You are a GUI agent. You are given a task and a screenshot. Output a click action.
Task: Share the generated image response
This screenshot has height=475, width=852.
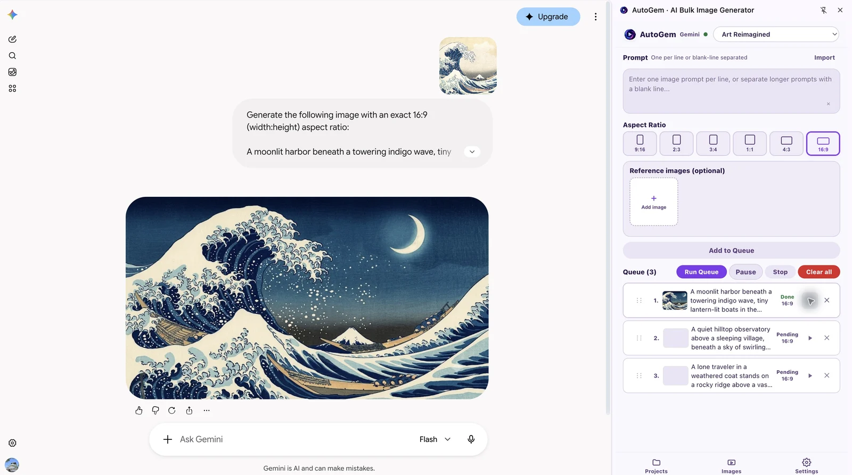(189, 411)
